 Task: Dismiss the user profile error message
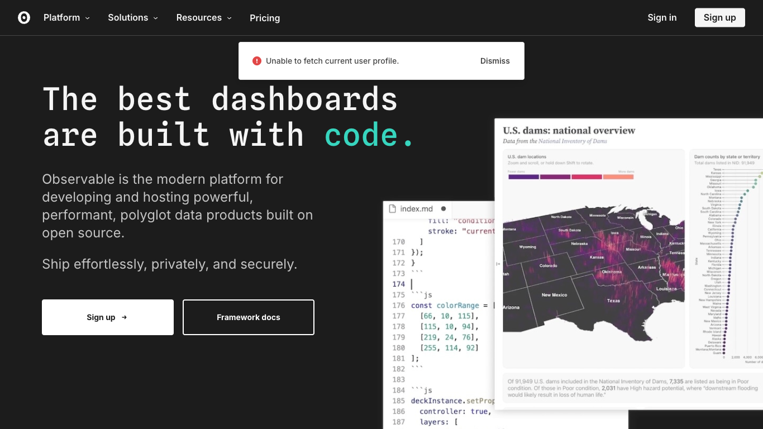click(495, 61)
